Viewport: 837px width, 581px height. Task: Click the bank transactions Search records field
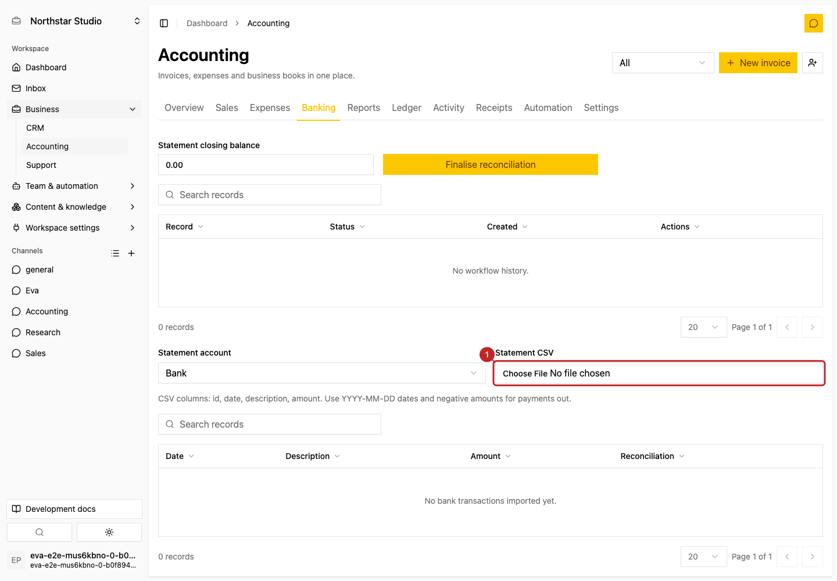270,424
